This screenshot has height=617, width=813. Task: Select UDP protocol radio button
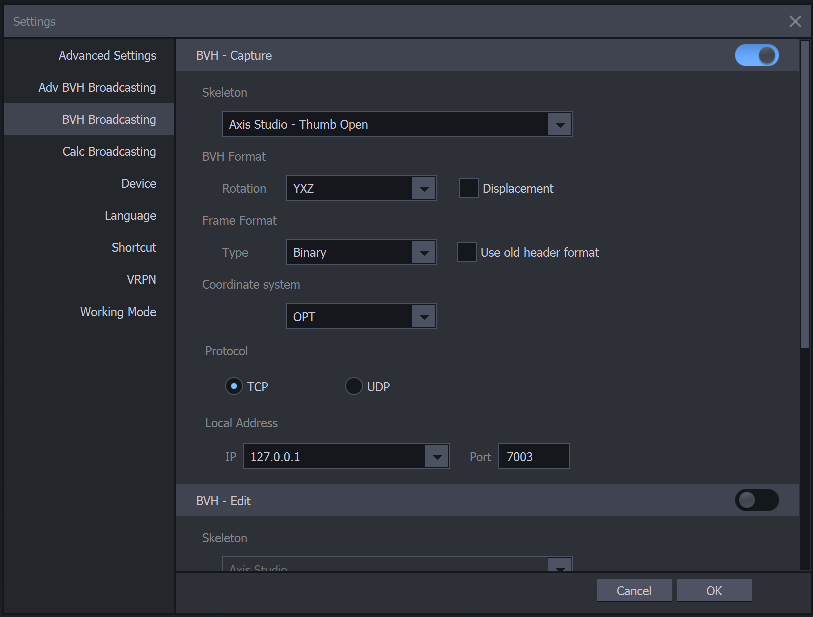pyautogui.click(x=354, y=387)
